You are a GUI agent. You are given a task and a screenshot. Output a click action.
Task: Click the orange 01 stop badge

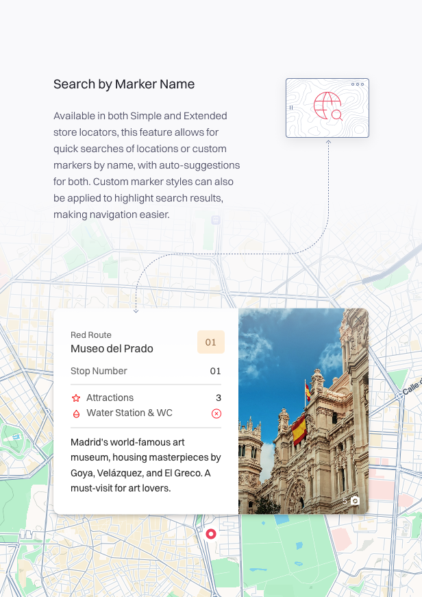pyautogui.click(x=211, y=342)
